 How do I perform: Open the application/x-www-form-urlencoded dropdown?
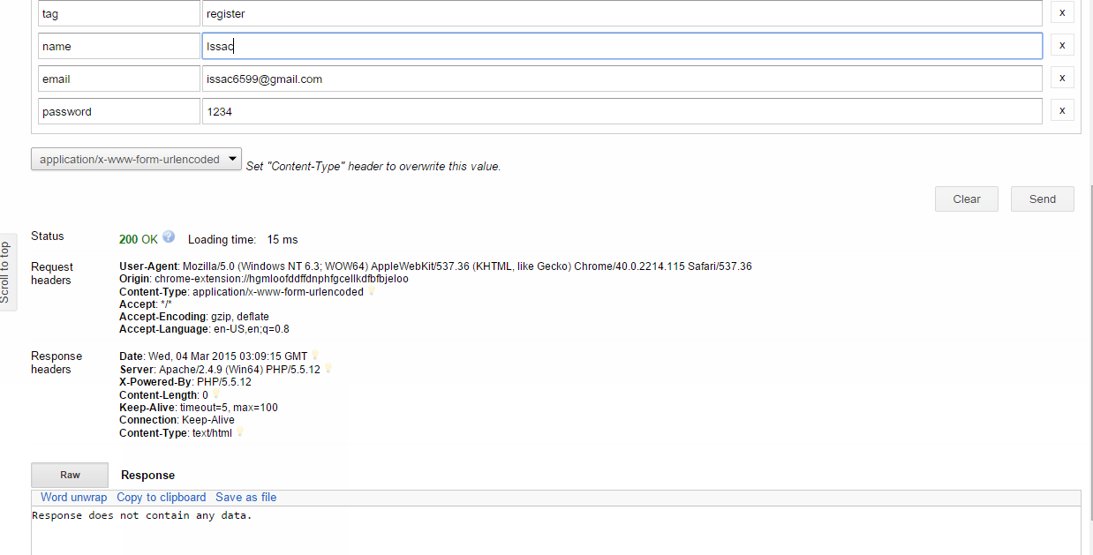(136, 159)
